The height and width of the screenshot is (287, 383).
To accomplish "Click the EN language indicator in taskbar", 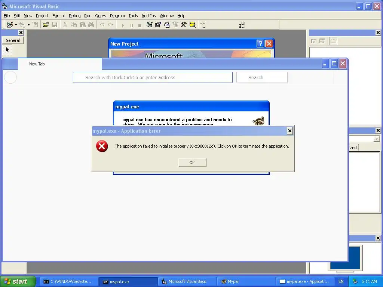I will point(341,282).
